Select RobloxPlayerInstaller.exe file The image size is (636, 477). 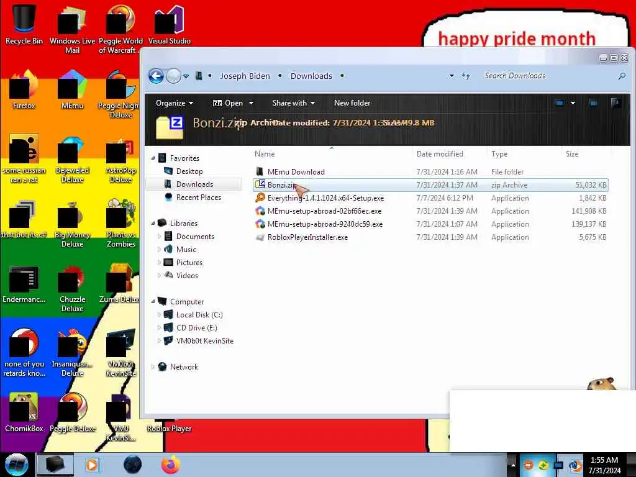coord(307,237)
